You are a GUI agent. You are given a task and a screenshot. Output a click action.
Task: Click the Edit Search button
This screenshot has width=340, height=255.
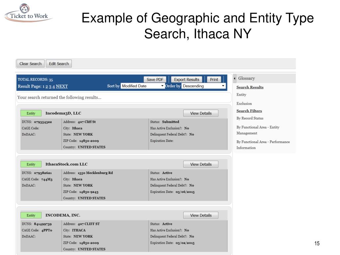click(x=59, y=64)
